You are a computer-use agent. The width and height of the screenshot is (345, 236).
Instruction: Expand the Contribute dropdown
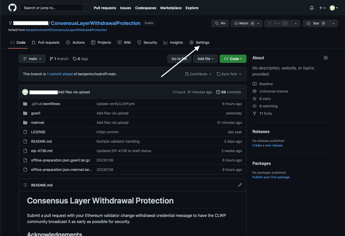(198, 74)
